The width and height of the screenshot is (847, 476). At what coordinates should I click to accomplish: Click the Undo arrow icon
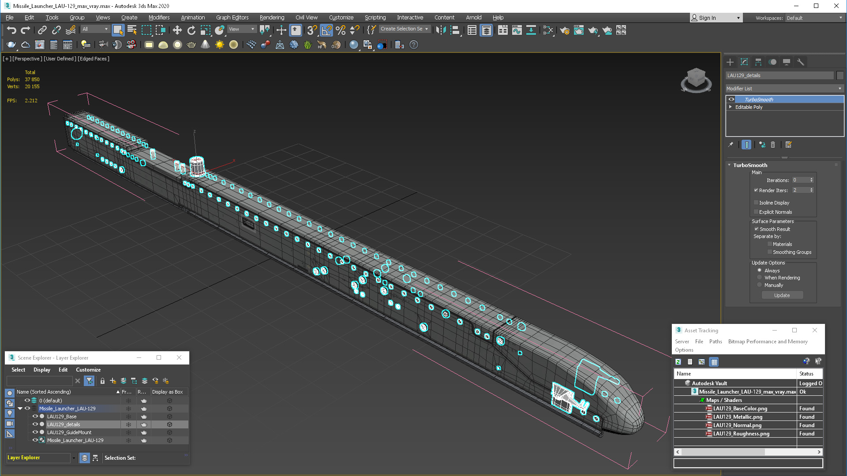pos(11,30)
